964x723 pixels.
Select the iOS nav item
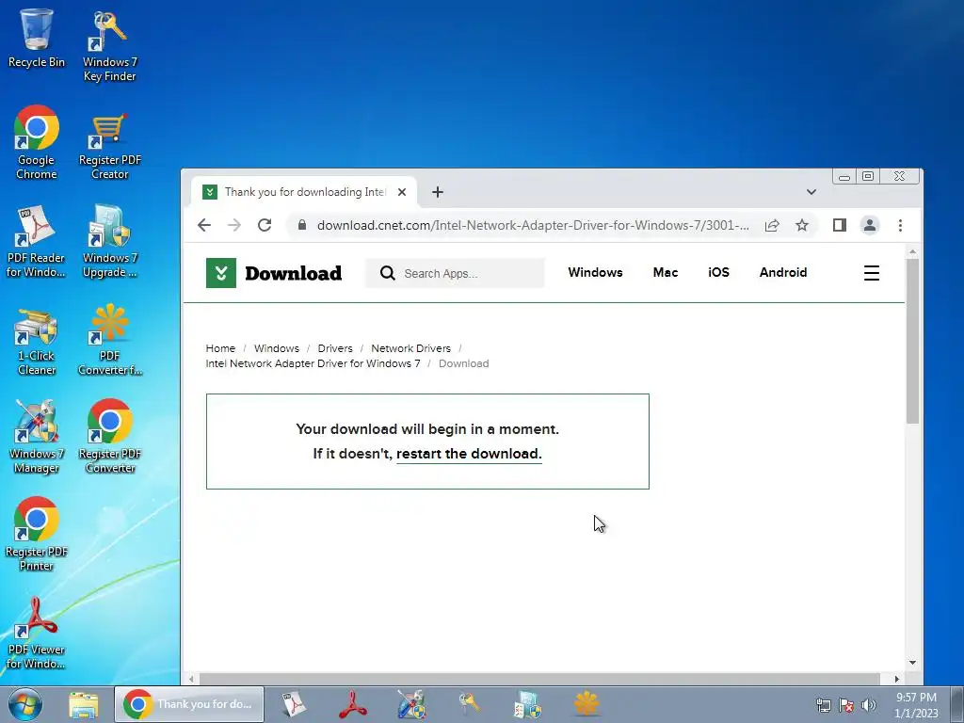718,272
